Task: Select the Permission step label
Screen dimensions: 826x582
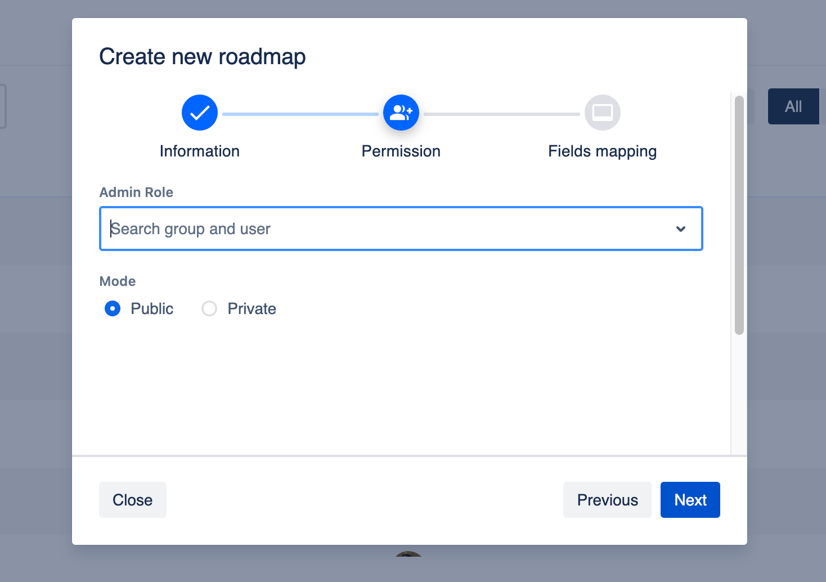Action: point(401,151)
